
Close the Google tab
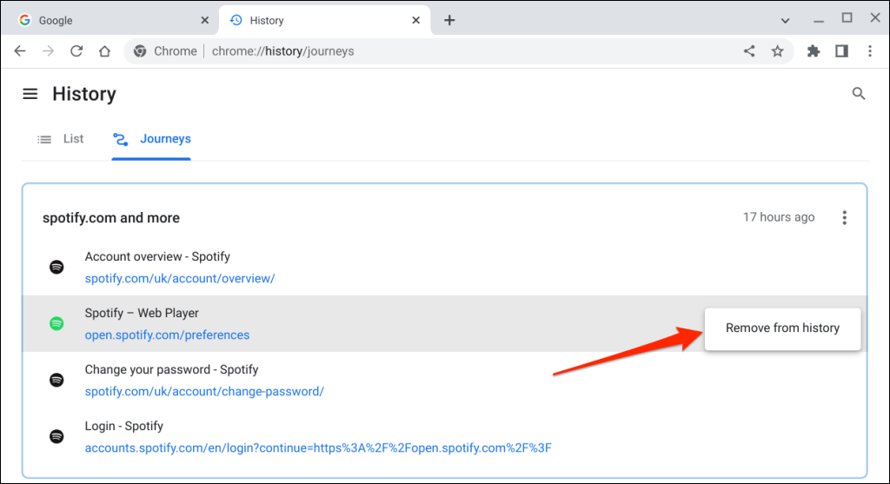click(205, 21)
